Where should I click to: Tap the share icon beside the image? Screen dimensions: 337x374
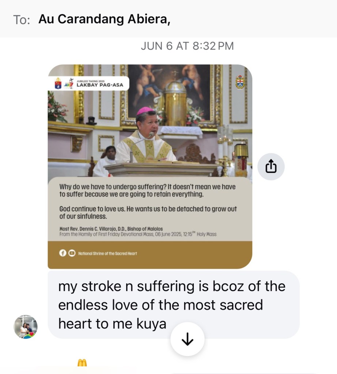pyautogui.click(x=271, y=166)
